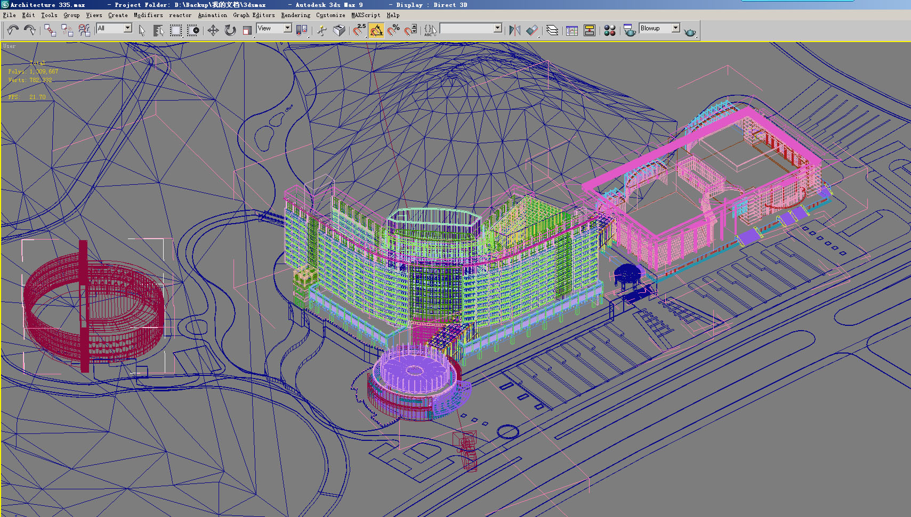Viewport: 911px width, 517px height.
Task: Open the MAXScript menu
Action: click(x=366, y=15)
